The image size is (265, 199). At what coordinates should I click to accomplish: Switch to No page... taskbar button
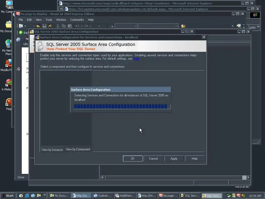tap(168, 196)
